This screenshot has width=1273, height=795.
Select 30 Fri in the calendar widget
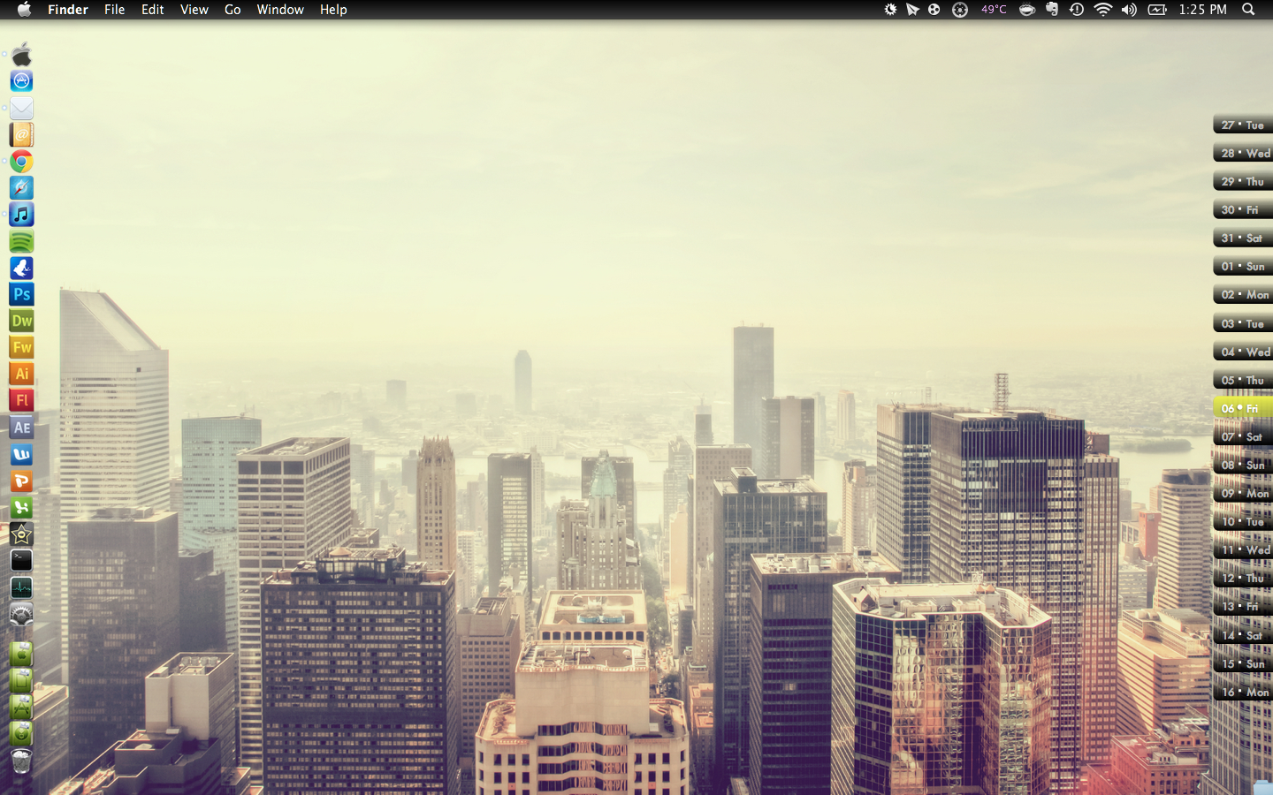tap(1243, 209)
